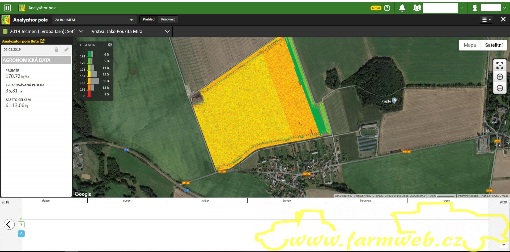Expand the 2019 Ječmen Setí operation dropdown
The width and height of the screenshot is (510, 252).
(x=81, y=31)
